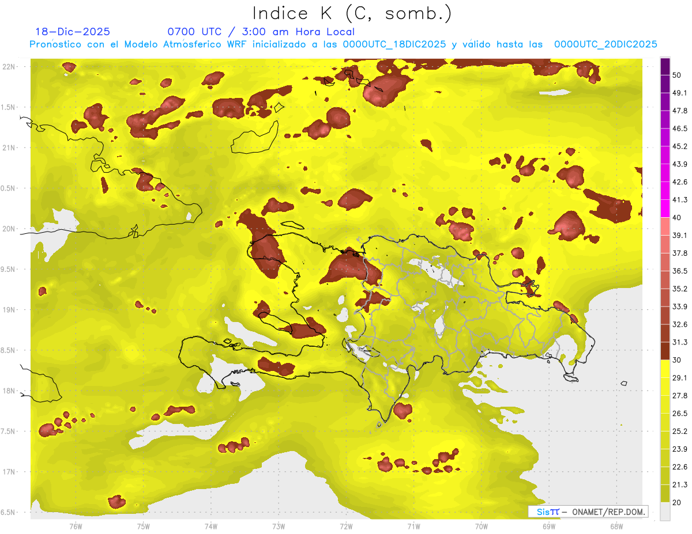Select the date text "18-Dic-2025"
The image size is (692, 534).
(73, 32)
